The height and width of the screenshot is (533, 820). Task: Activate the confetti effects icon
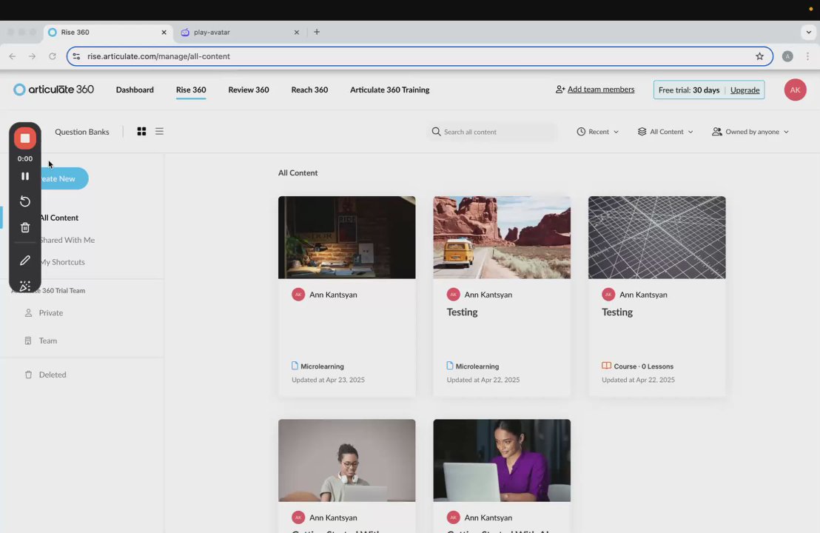coord(24,286)
